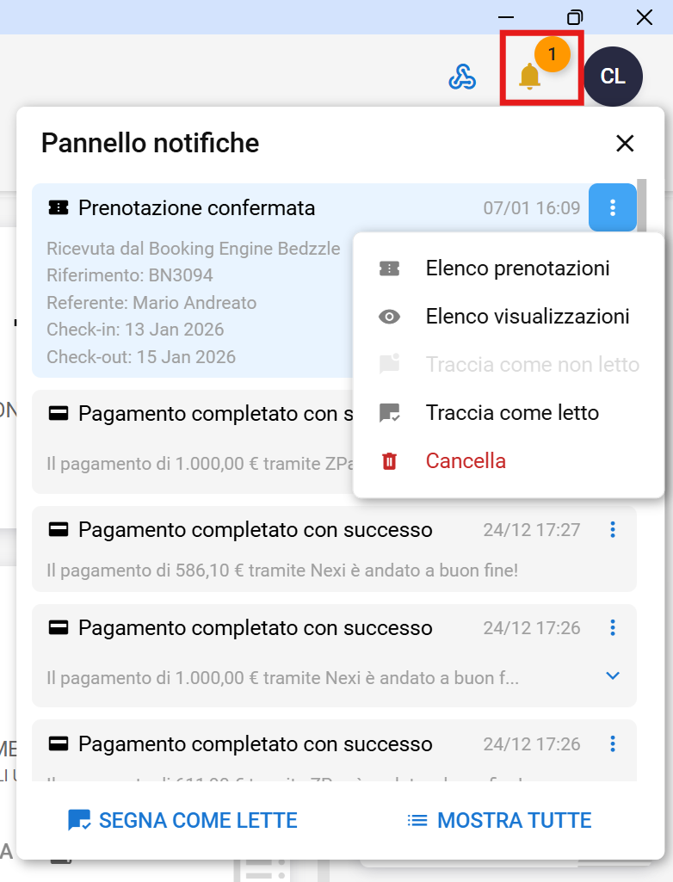Click Cancella to delete the notification
This screenshot has width=673, height=882.
[x=466, y=461]
